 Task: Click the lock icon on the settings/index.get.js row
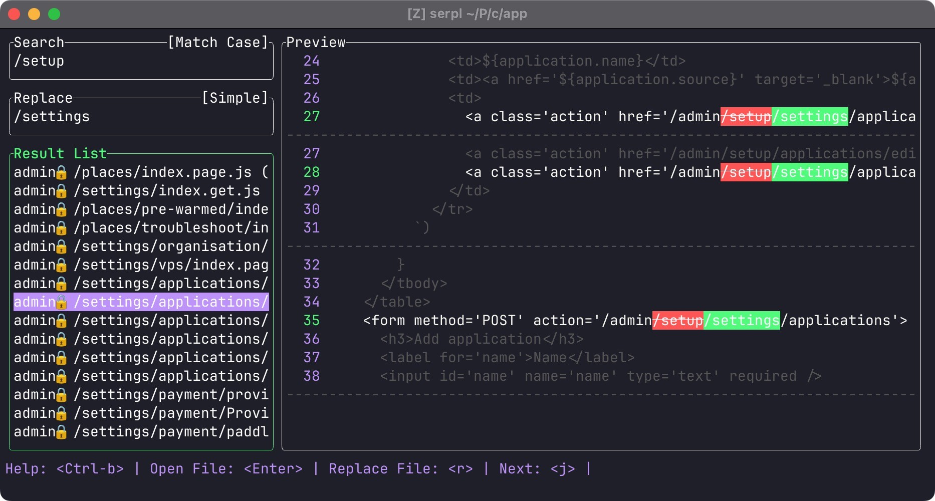click(x=61, y=191)
